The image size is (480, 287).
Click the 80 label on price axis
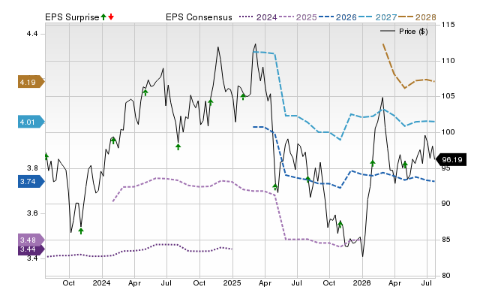pyautogui.click(x=445, y=275)
